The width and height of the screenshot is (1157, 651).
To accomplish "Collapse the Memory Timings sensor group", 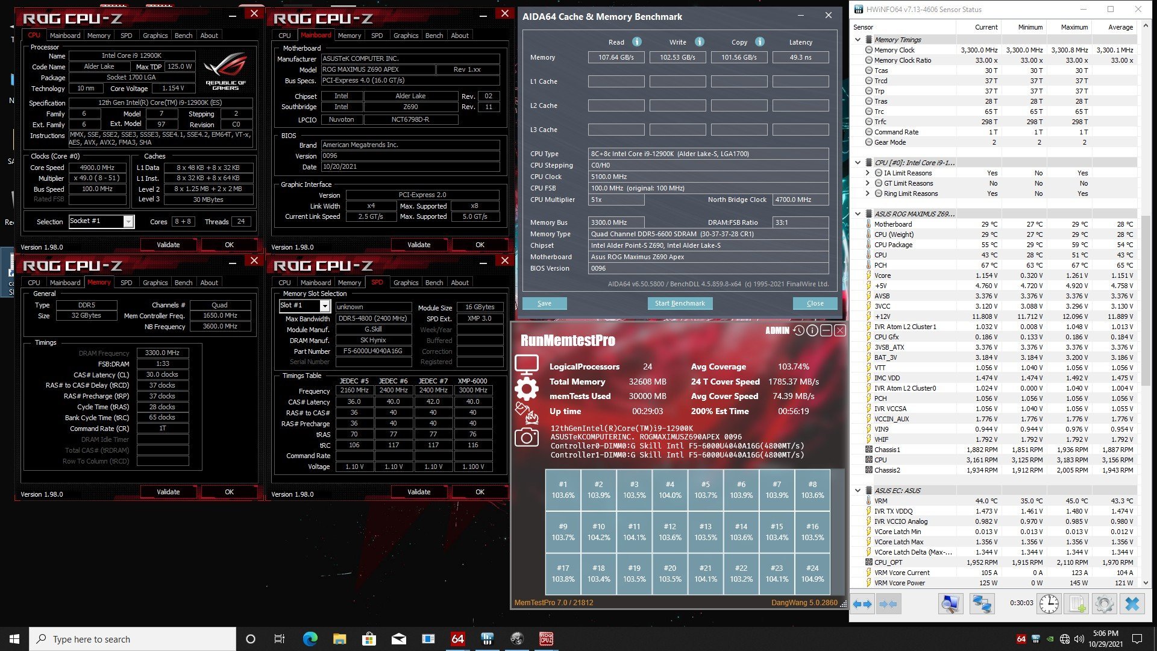I will click(x=858, y=40).
